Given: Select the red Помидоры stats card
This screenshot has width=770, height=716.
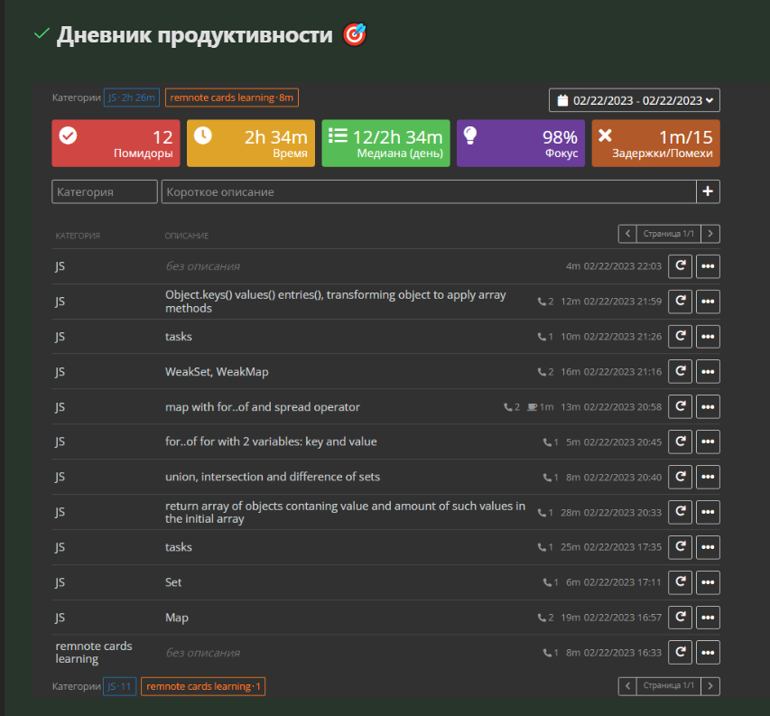Looking at the screenshot, I should [116, 144].
